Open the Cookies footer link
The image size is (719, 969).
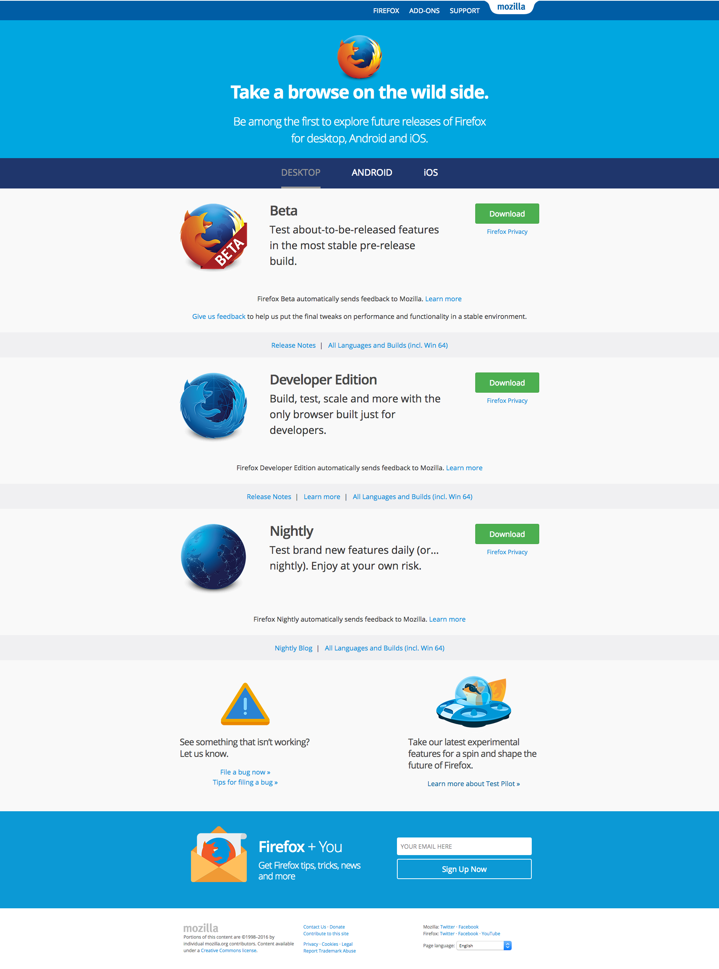pos(330,944)
